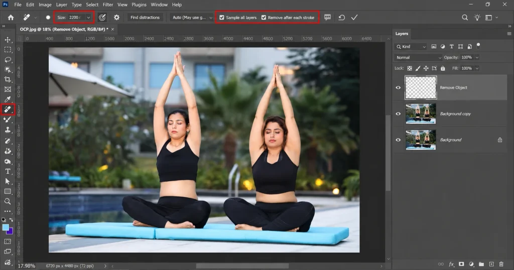Open the Image menu

coord(45,5)
